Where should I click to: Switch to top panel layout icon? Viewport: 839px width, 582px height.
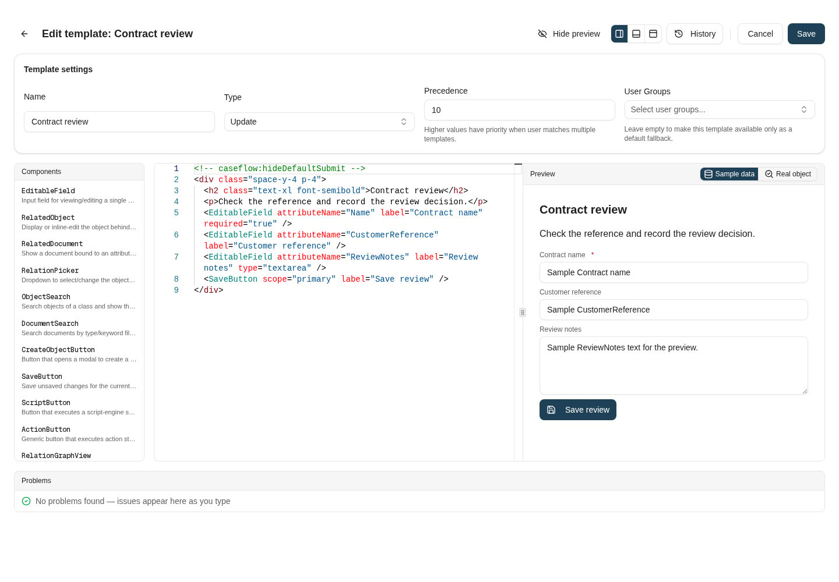coord(653,34)
